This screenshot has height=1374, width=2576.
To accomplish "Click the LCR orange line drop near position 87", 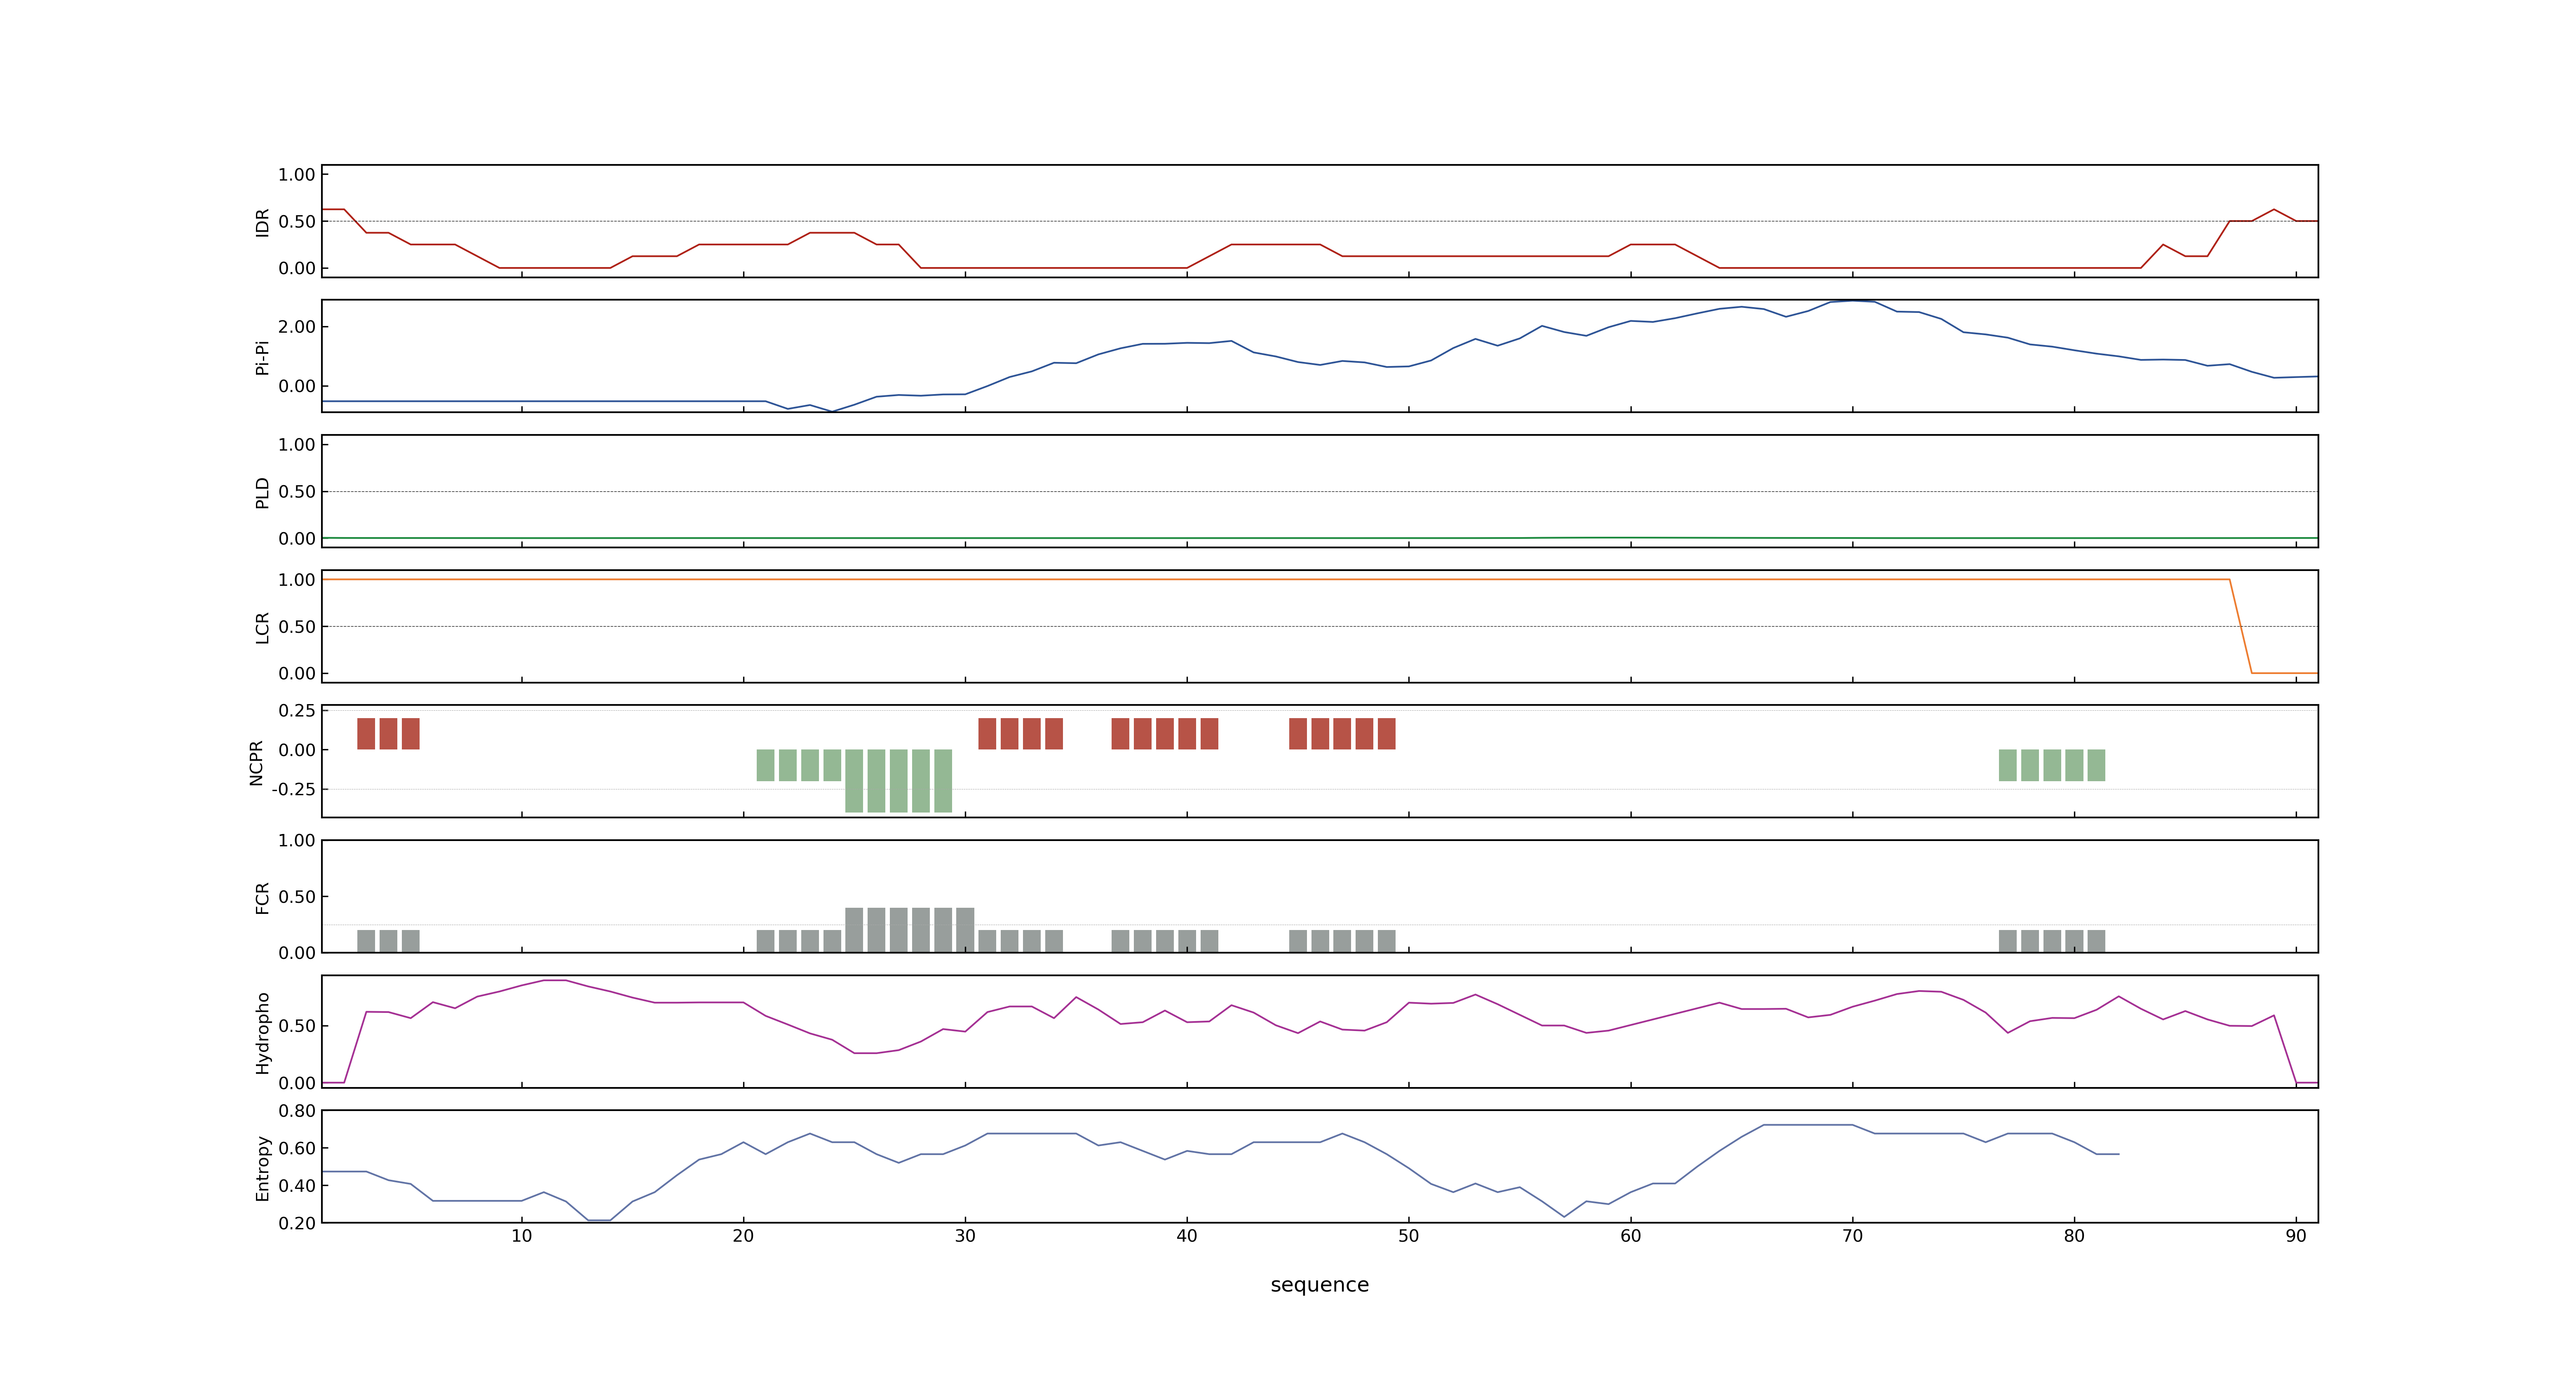I will [2240, 626].
